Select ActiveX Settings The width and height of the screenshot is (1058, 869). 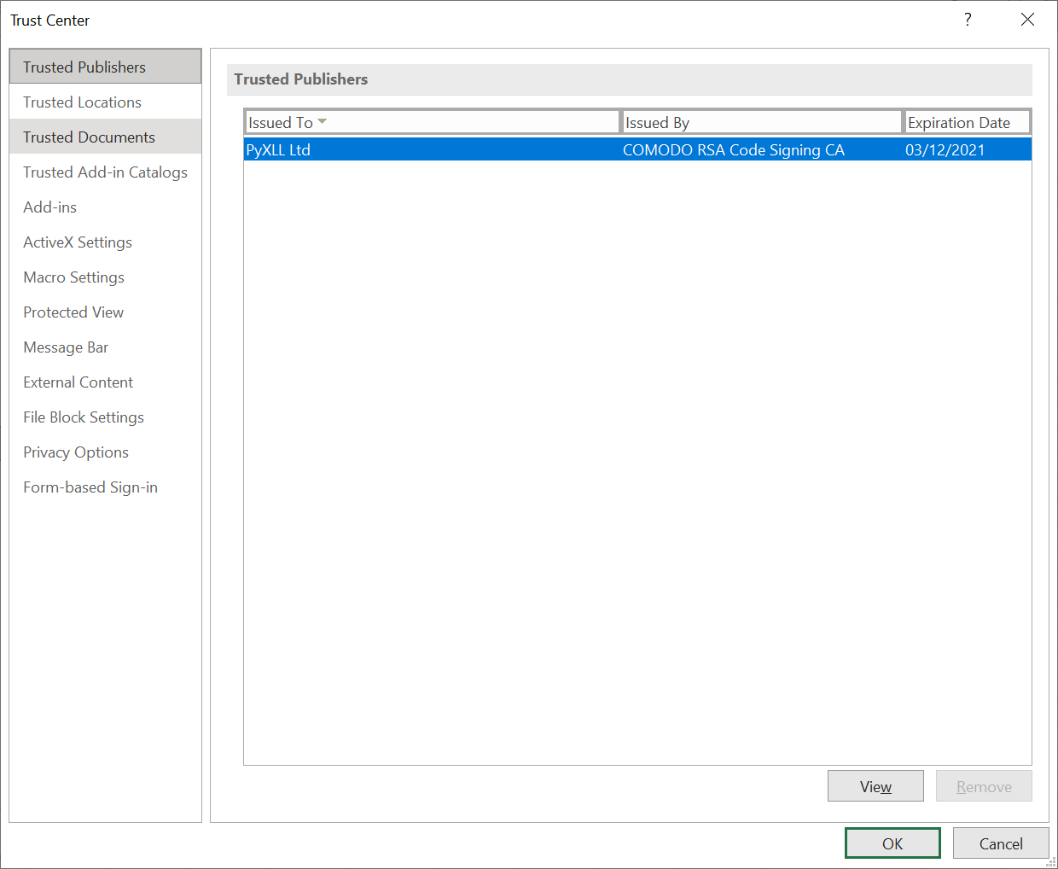click(x=105, y=242)
